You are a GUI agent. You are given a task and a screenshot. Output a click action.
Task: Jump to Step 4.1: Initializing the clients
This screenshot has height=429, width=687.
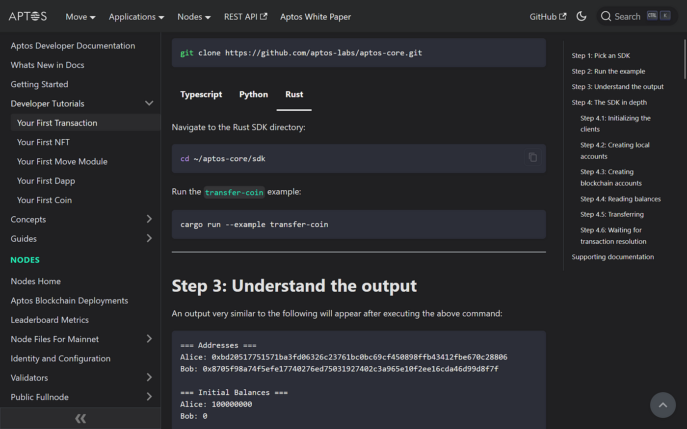pyautogui.click(x=615, y=124)
